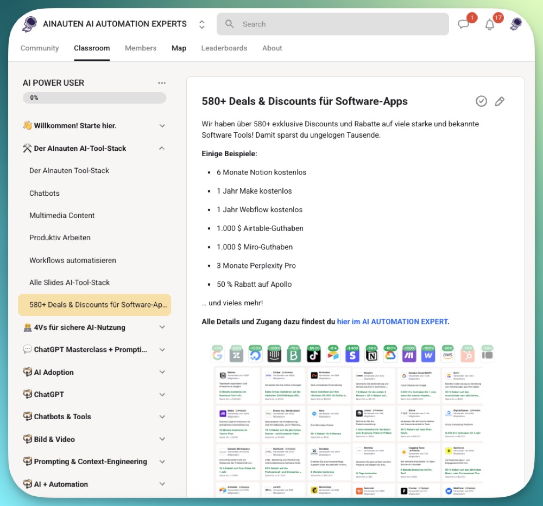Click the Notion deal card in grid
The image size is (543, 506).
pyautogui.click(x=237, y=386)
